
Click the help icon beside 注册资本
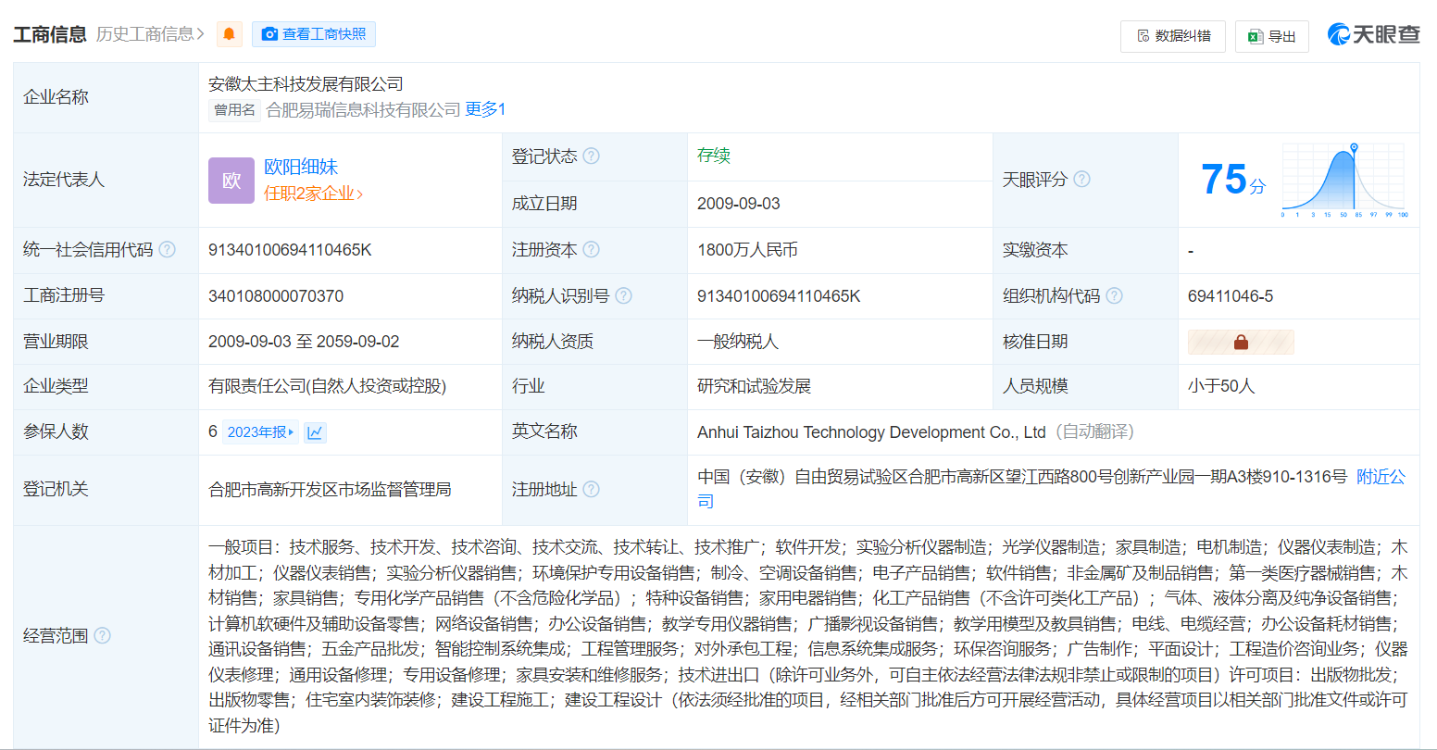point(591,250)
